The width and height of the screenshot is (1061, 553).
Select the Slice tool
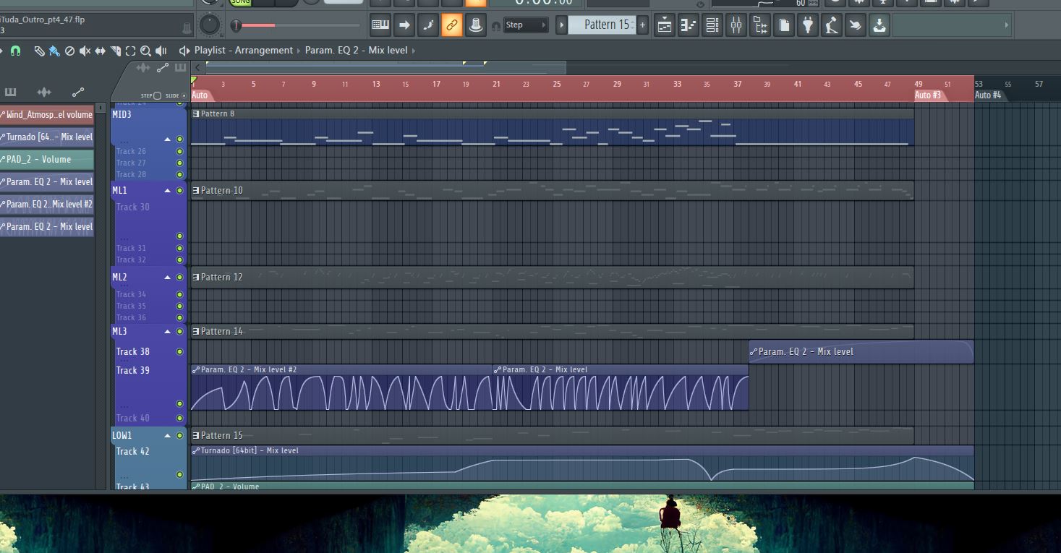coord(115,51)
